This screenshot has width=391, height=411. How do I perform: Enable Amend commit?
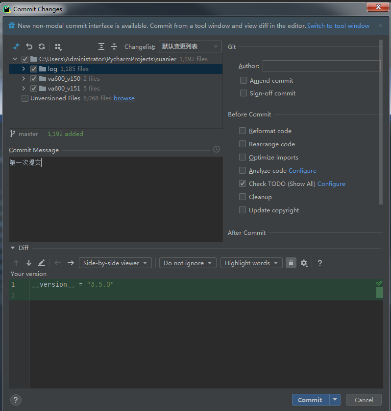tap(244, 80)
